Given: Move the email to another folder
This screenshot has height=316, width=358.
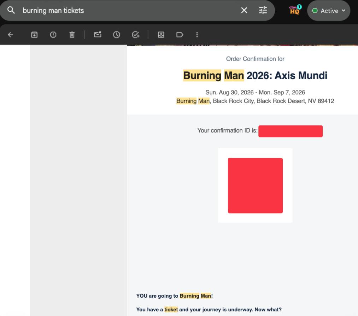Looking at the screenshot, I should click(x=161, y=35).
